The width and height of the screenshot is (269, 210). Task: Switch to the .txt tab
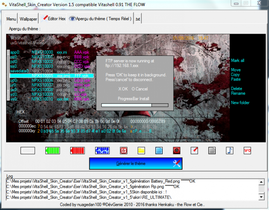[x=138, y=19]
